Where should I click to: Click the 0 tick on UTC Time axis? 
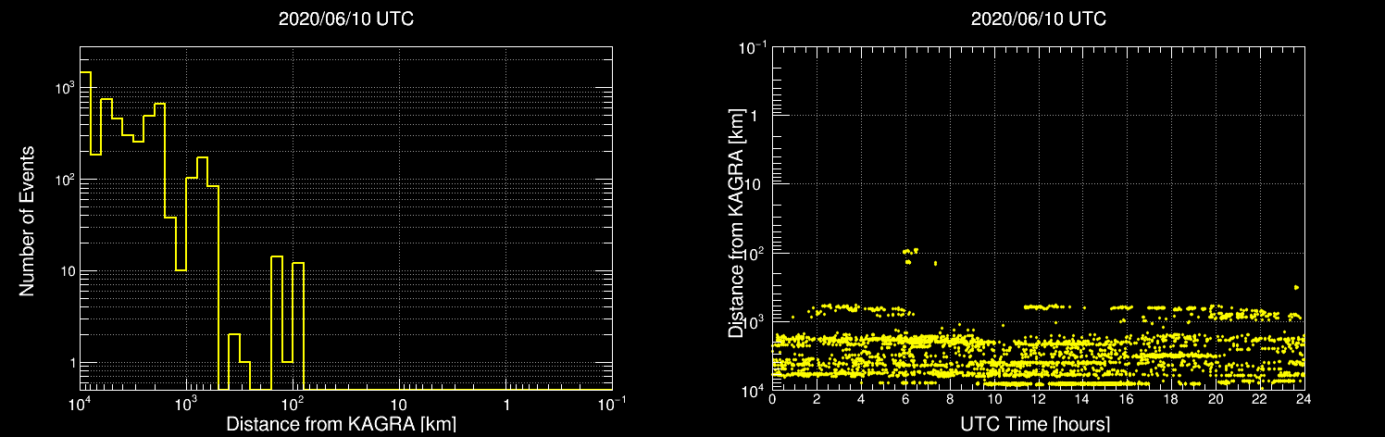point(772,399)
